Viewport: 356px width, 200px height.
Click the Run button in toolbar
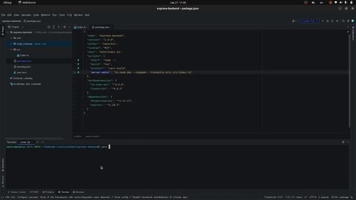(323, 21)
